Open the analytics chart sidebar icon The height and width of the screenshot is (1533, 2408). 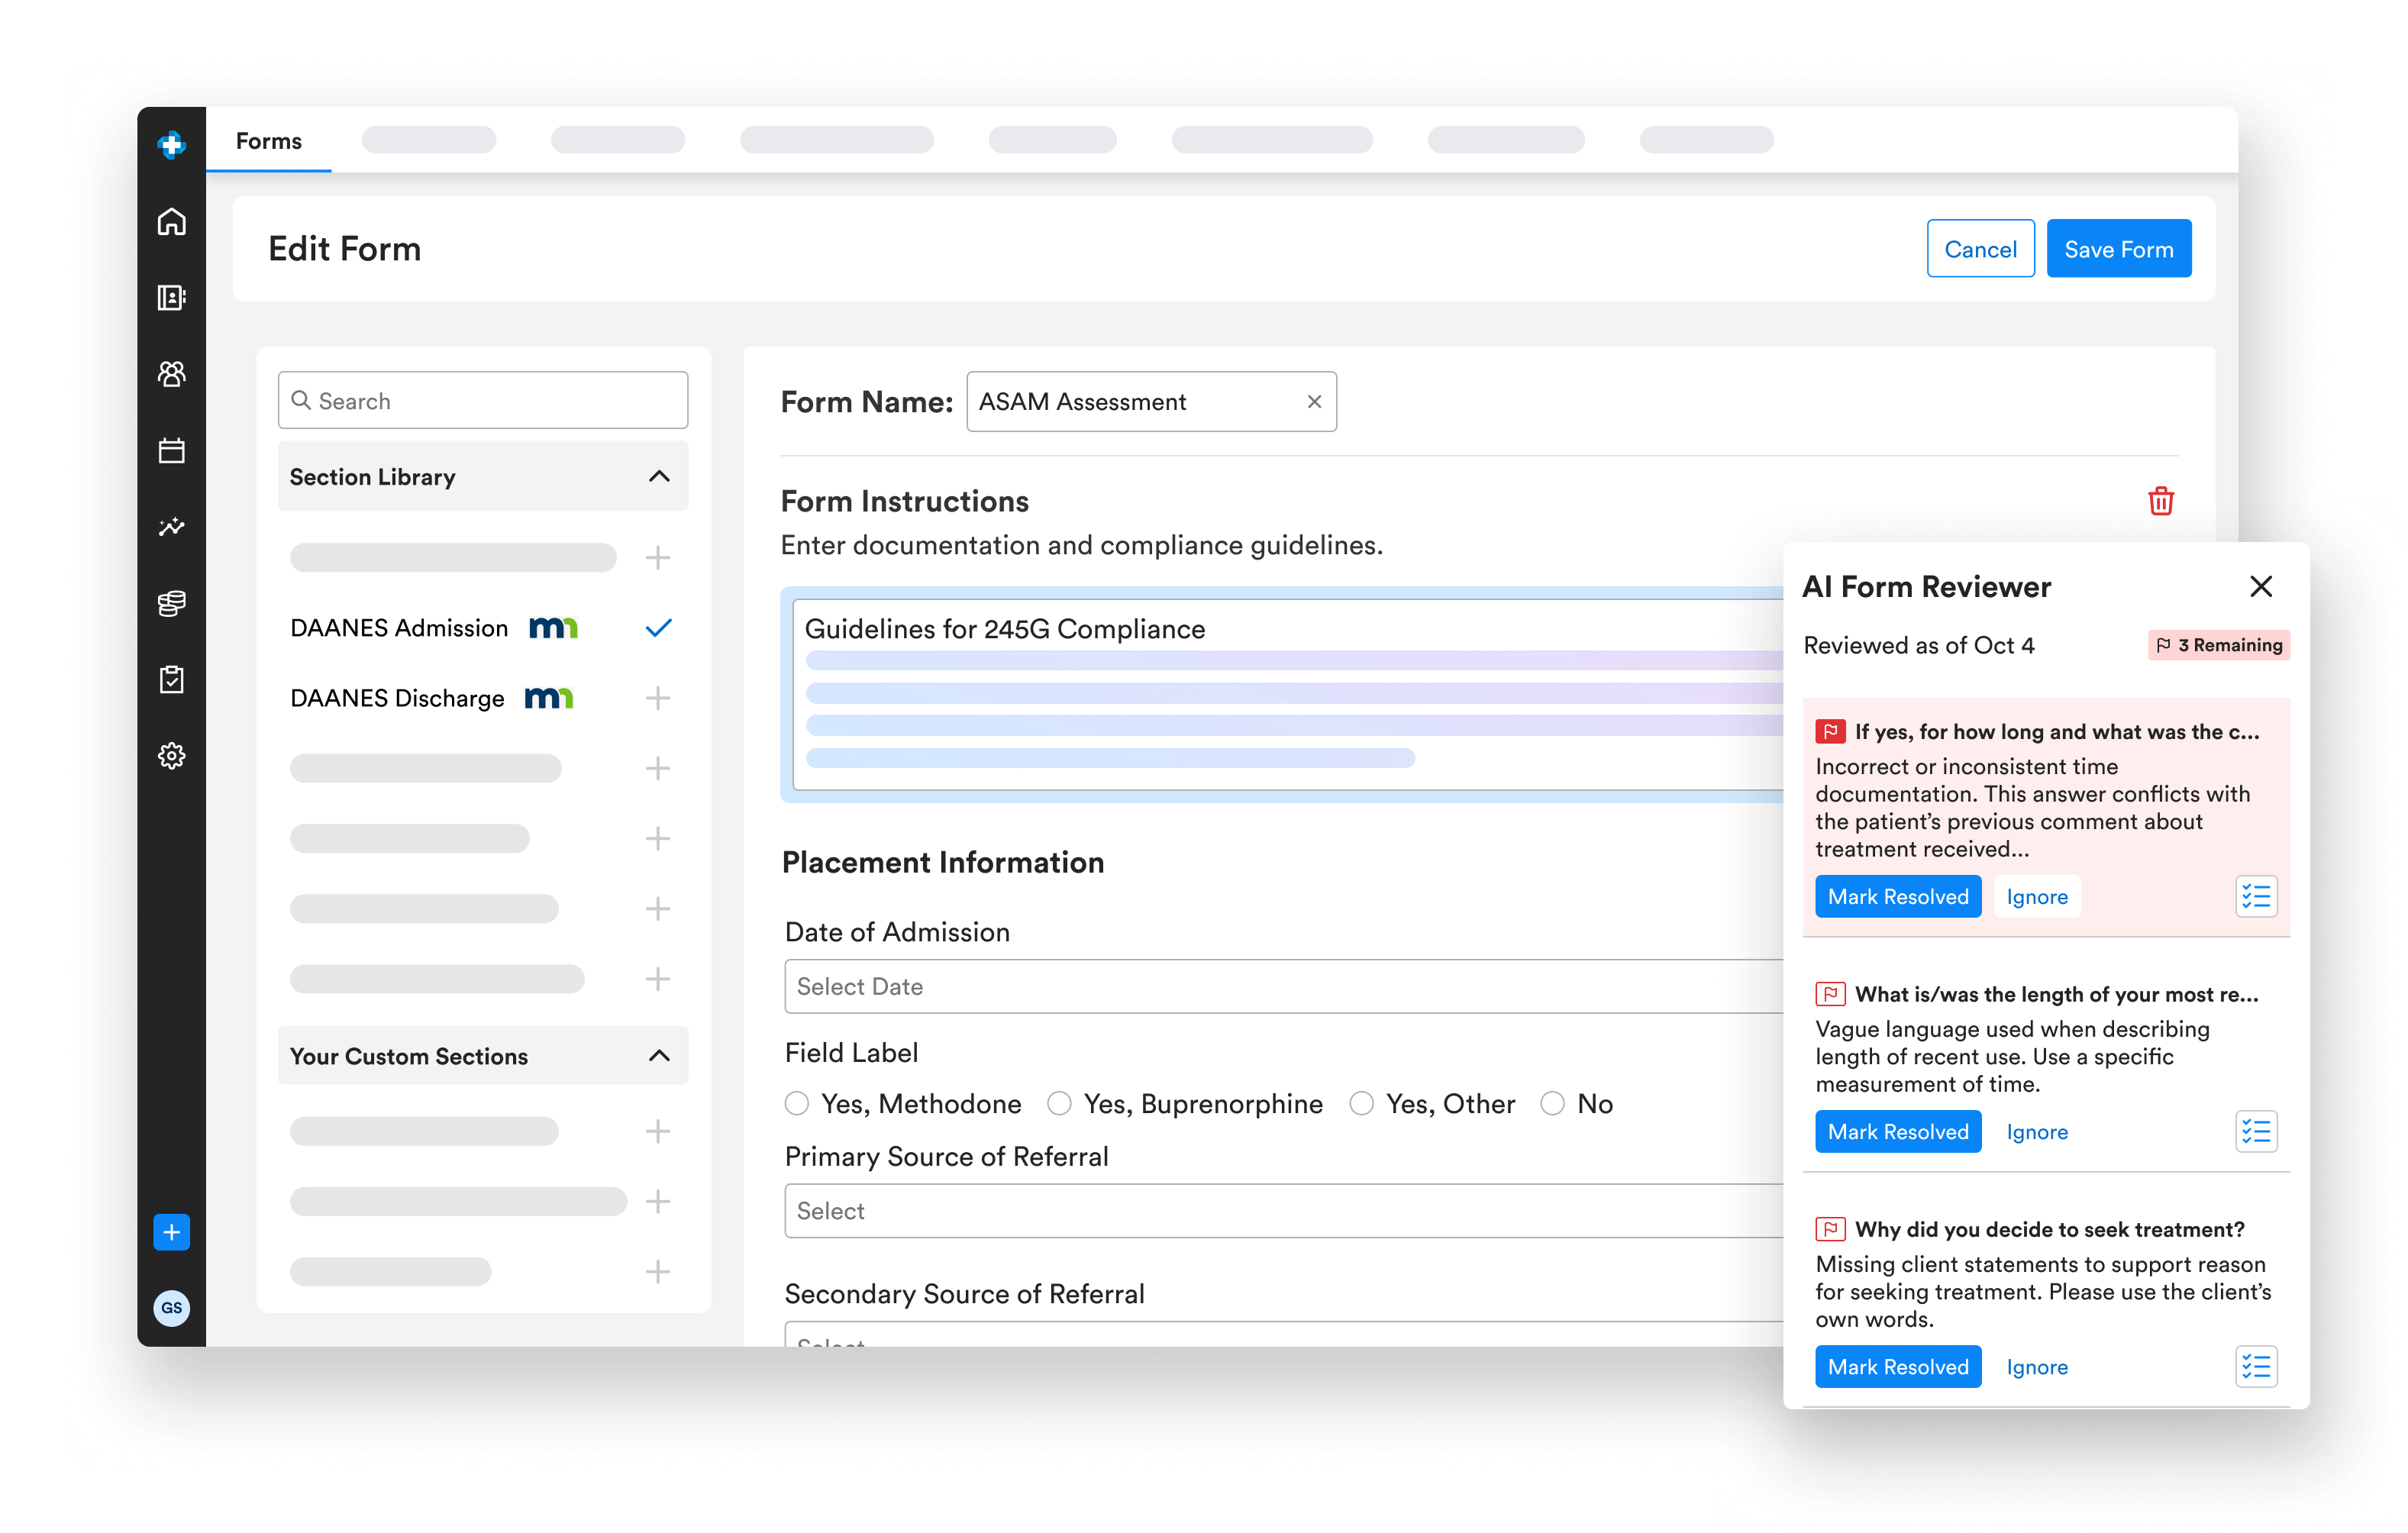pyautogui.click(x=171, y=526)
